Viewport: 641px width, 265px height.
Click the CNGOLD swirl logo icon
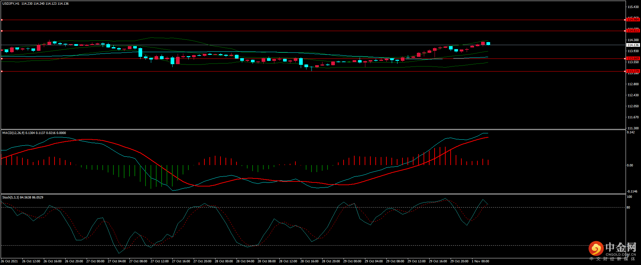(x=596, y=249)
